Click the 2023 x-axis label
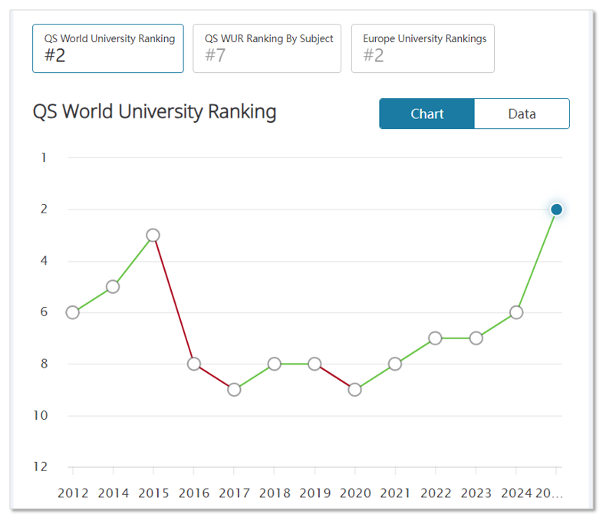 476,493
